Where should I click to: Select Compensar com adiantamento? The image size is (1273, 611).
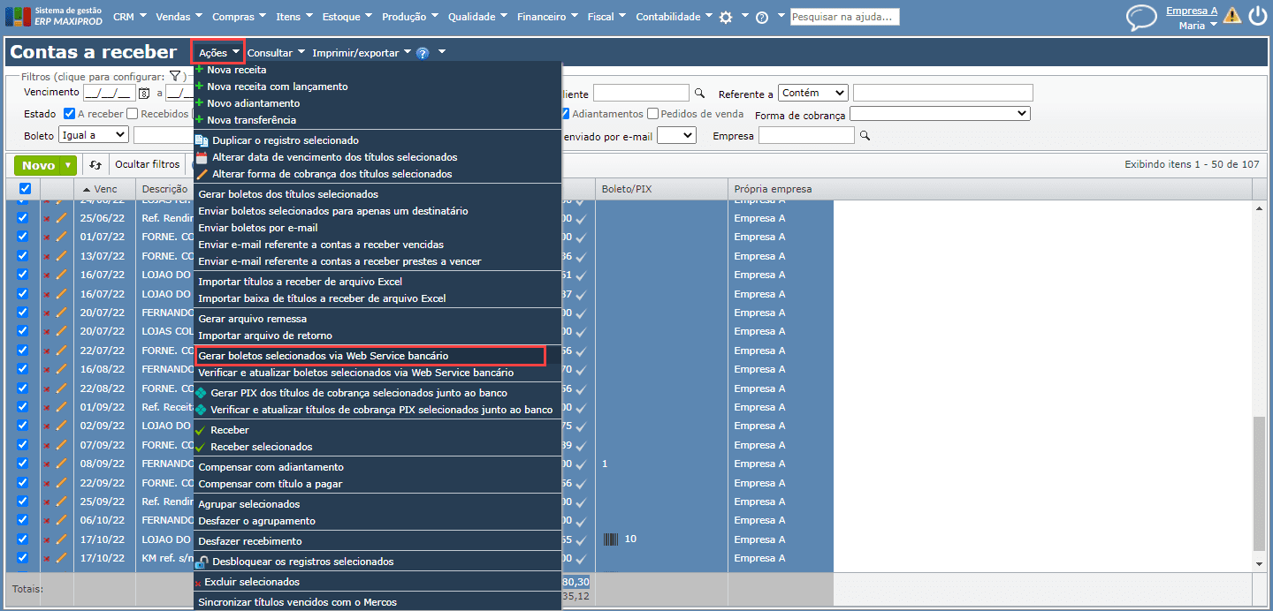tap(271, 467)
